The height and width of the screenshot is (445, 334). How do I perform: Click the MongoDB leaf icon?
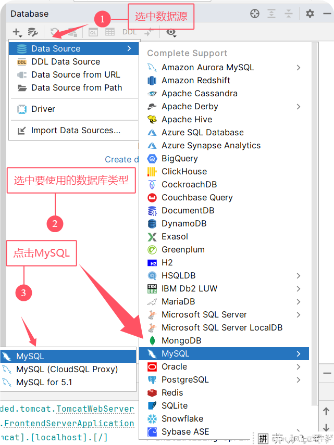point(152,341)
